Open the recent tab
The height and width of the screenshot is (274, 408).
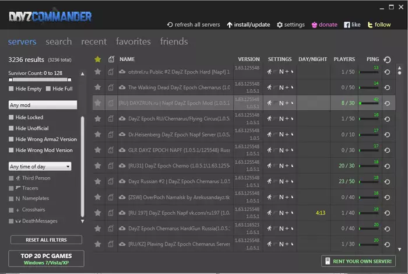[94, 41]
